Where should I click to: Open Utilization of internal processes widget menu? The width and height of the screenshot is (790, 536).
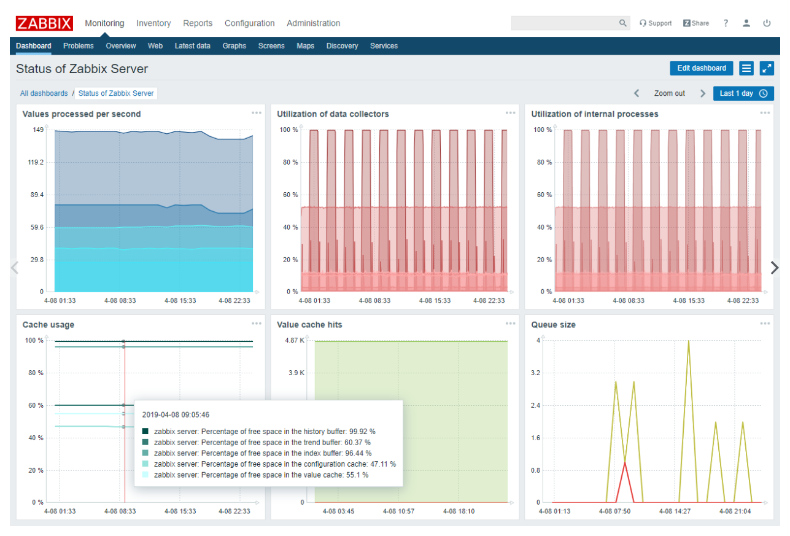(765, 113)
